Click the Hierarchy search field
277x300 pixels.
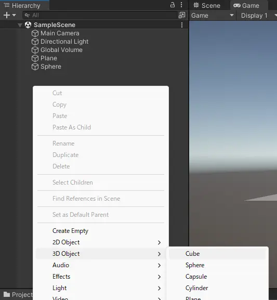pos(100,15)
